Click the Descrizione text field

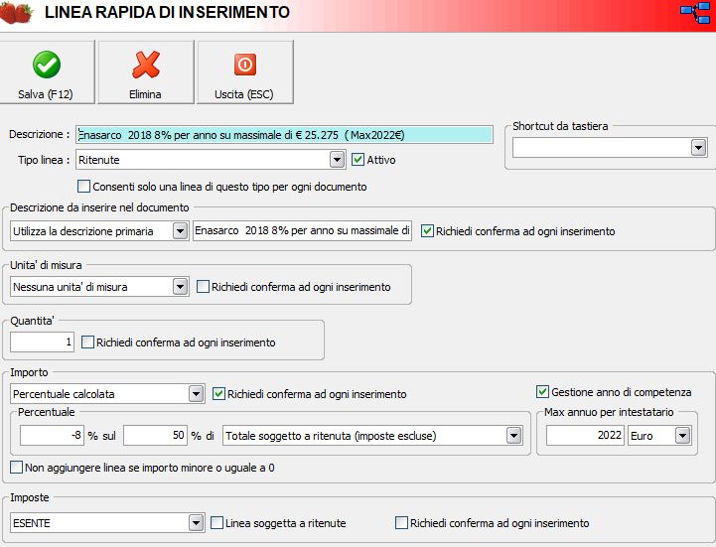[x=284, y=134]
